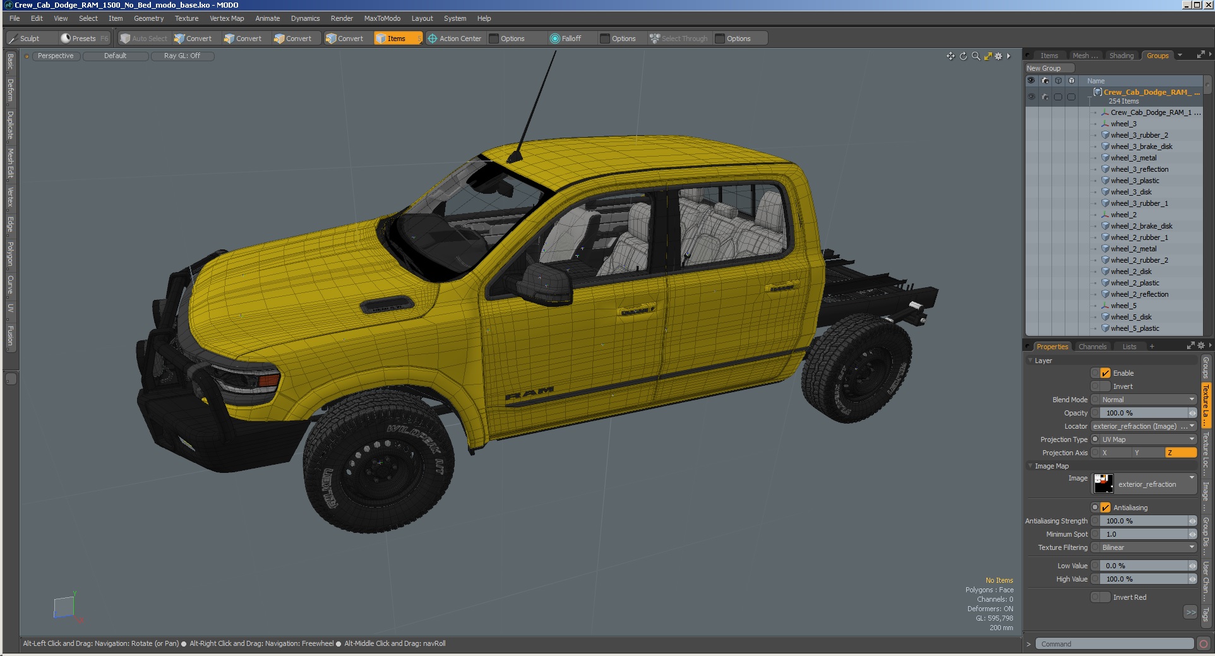The image size is (1215, 656).
Task: Click the Select Through tool
Action: (679, 39)
